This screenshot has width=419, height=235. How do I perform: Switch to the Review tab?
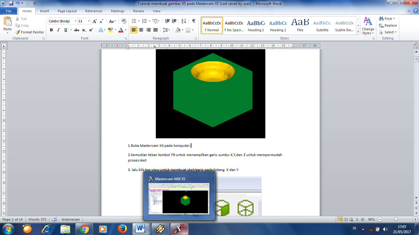(139, 11)
